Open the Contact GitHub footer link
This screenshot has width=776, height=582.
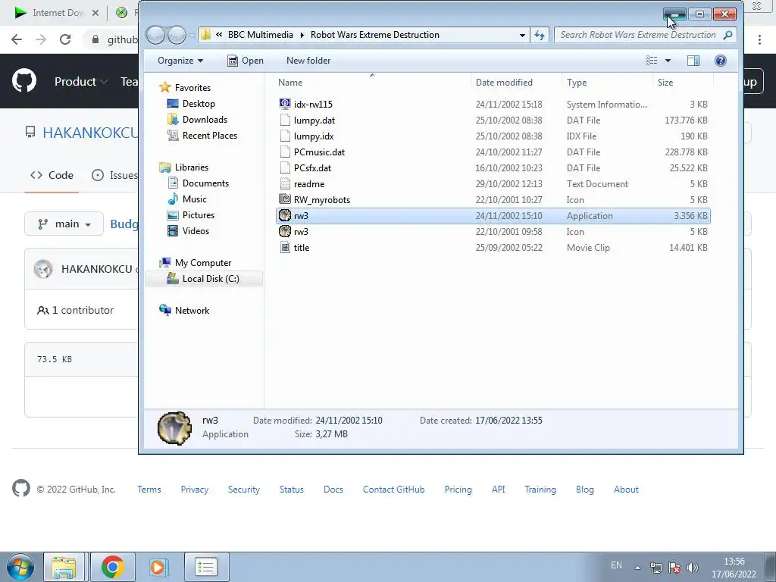[393, 490]
